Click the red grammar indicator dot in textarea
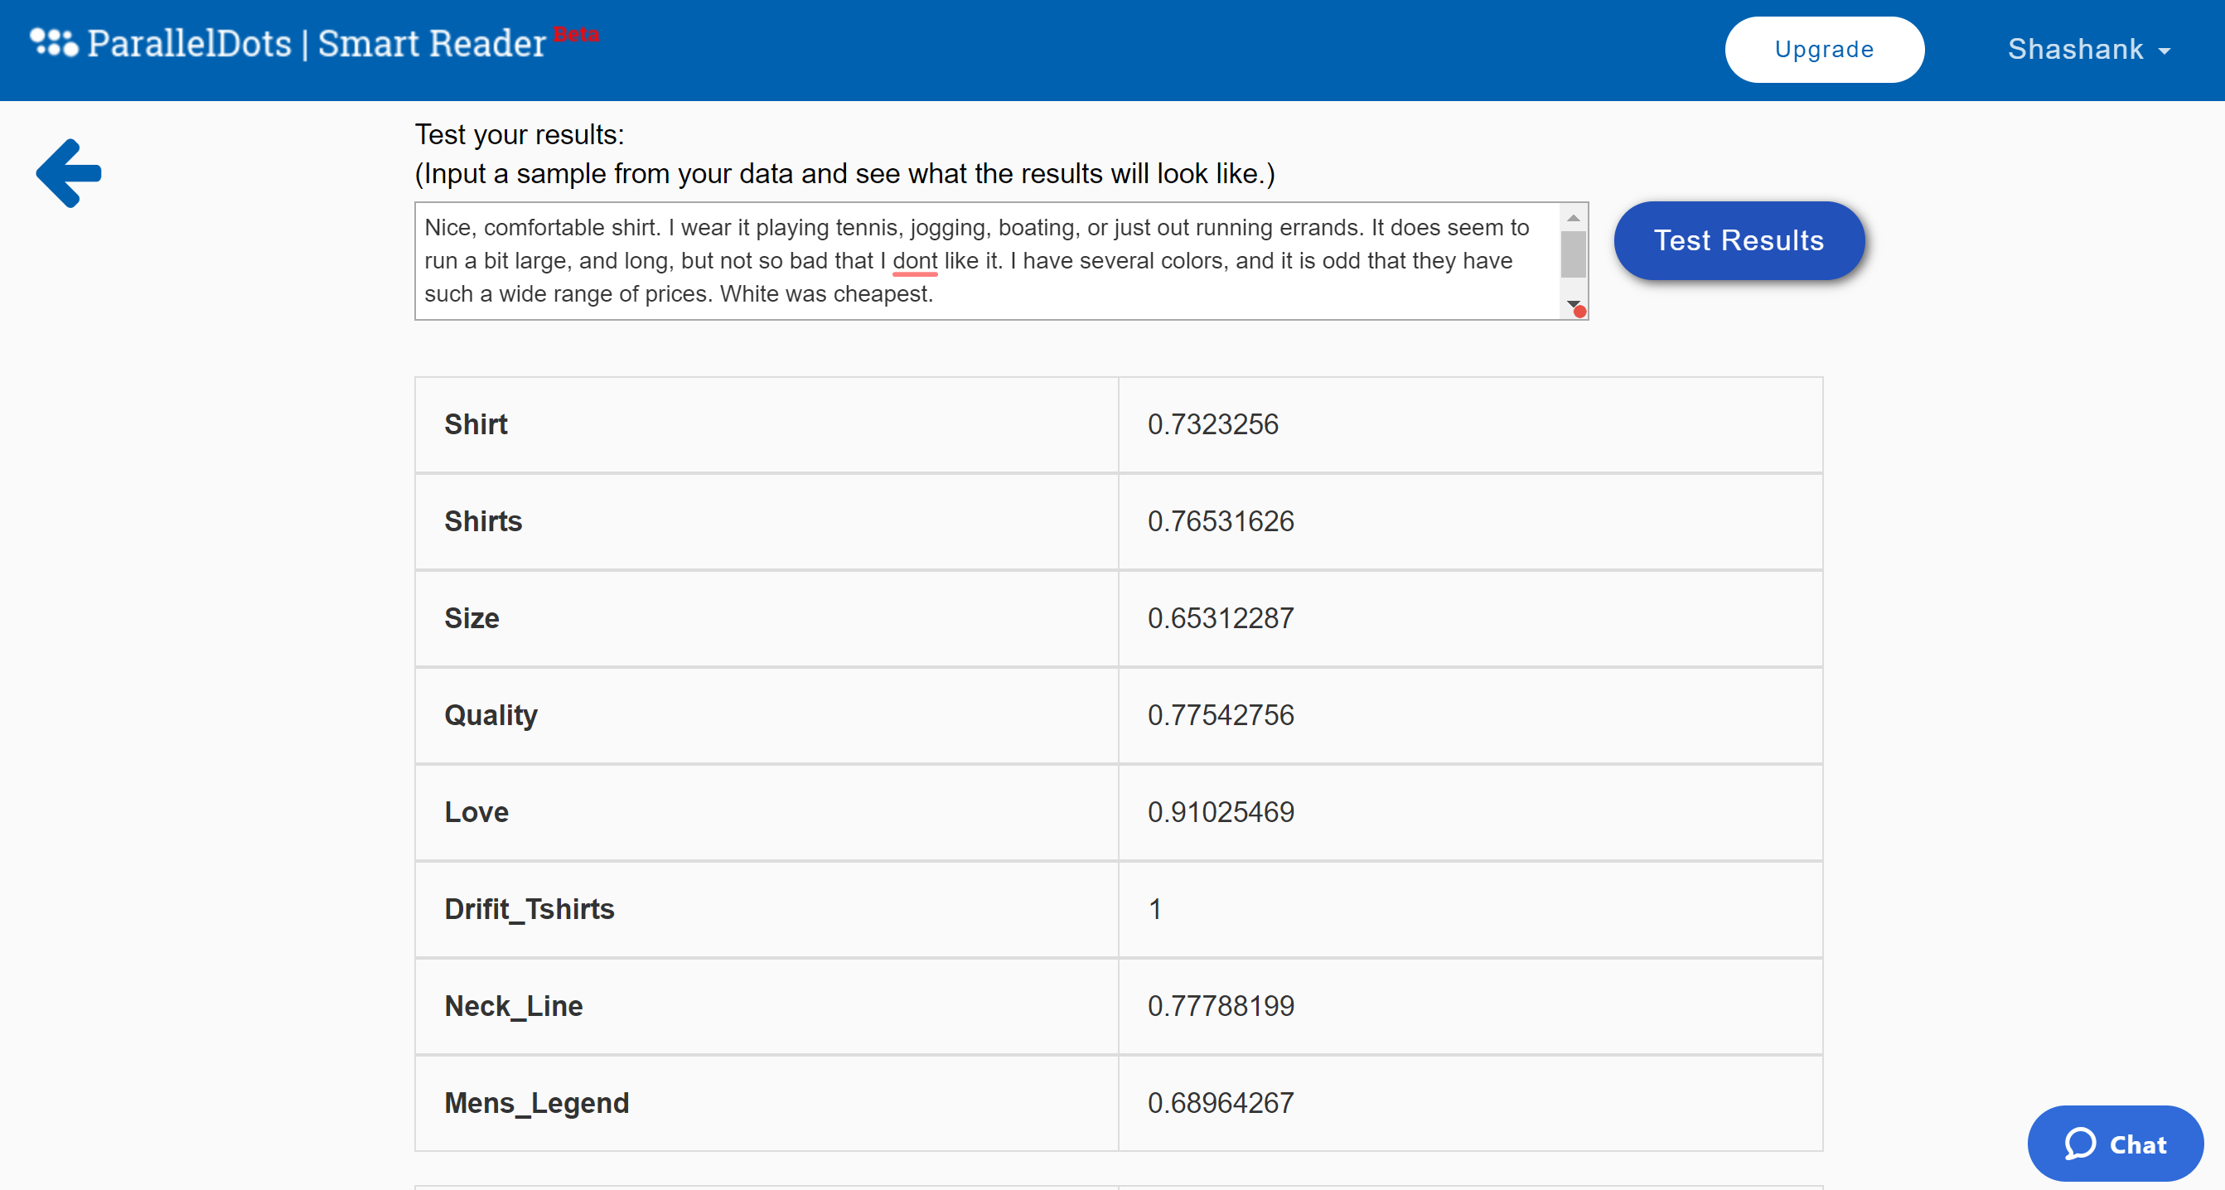The image size is (2225, 1190). 1579,312
